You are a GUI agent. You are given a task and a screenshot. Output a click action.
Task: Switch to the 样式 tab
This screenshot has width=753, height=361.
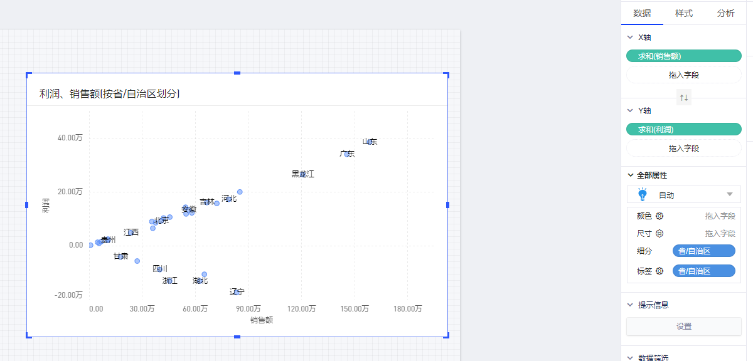pyautogui.click(x=684, y=13)
